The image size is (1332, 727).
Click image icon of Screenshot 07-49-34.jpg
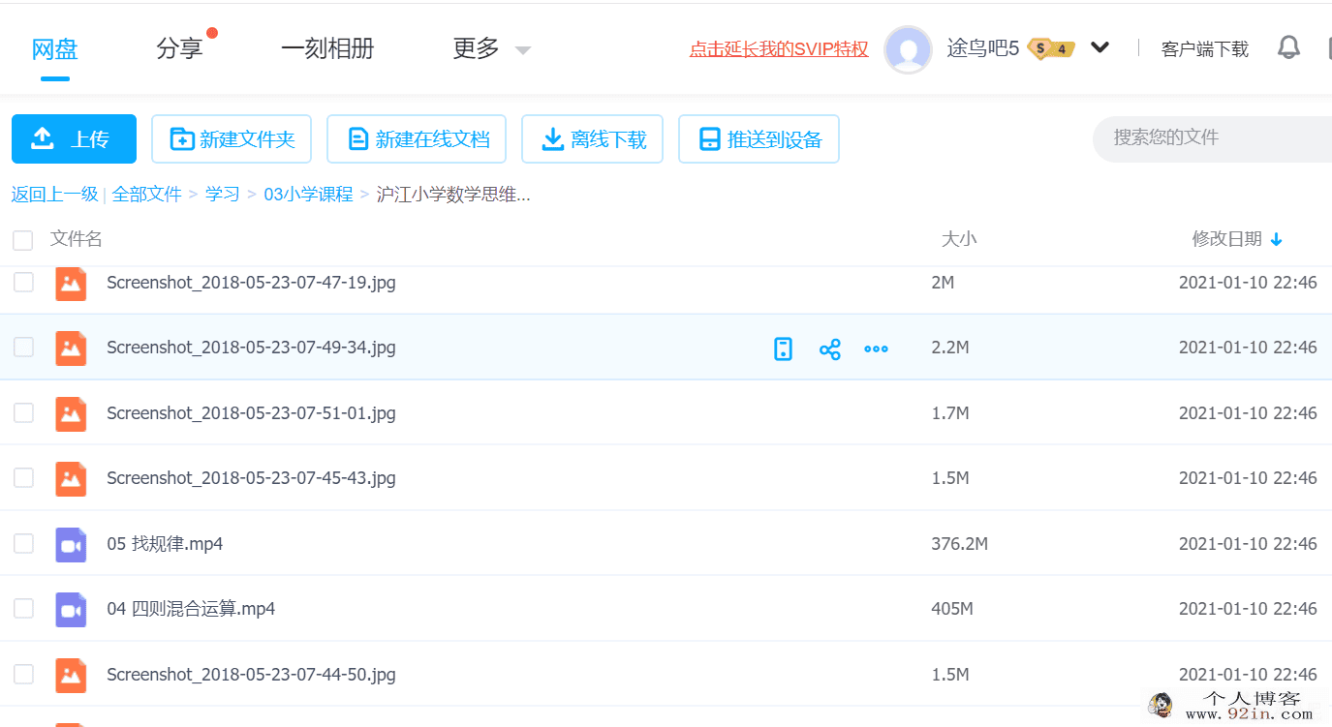[71, 348]
